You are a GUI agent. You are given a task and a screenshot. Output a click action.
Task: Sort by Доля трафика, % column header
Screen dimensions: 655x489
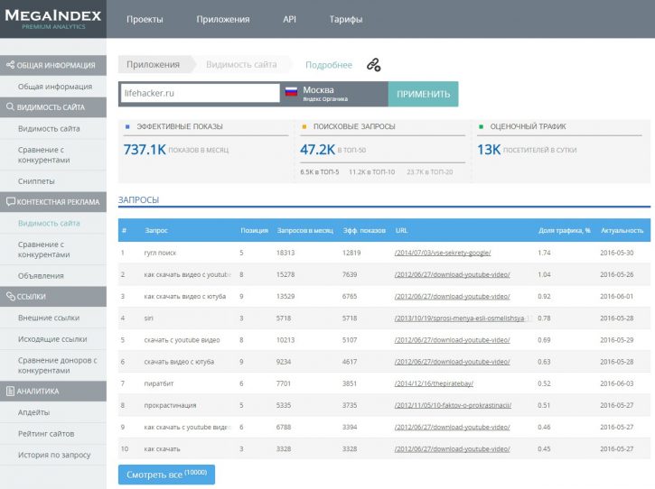565,230
